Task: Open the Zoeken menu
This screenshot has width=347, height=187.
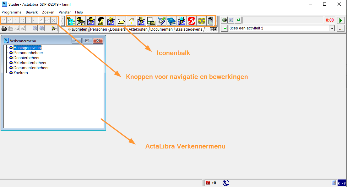Action: pyautogui.click(x=48, y=12)
